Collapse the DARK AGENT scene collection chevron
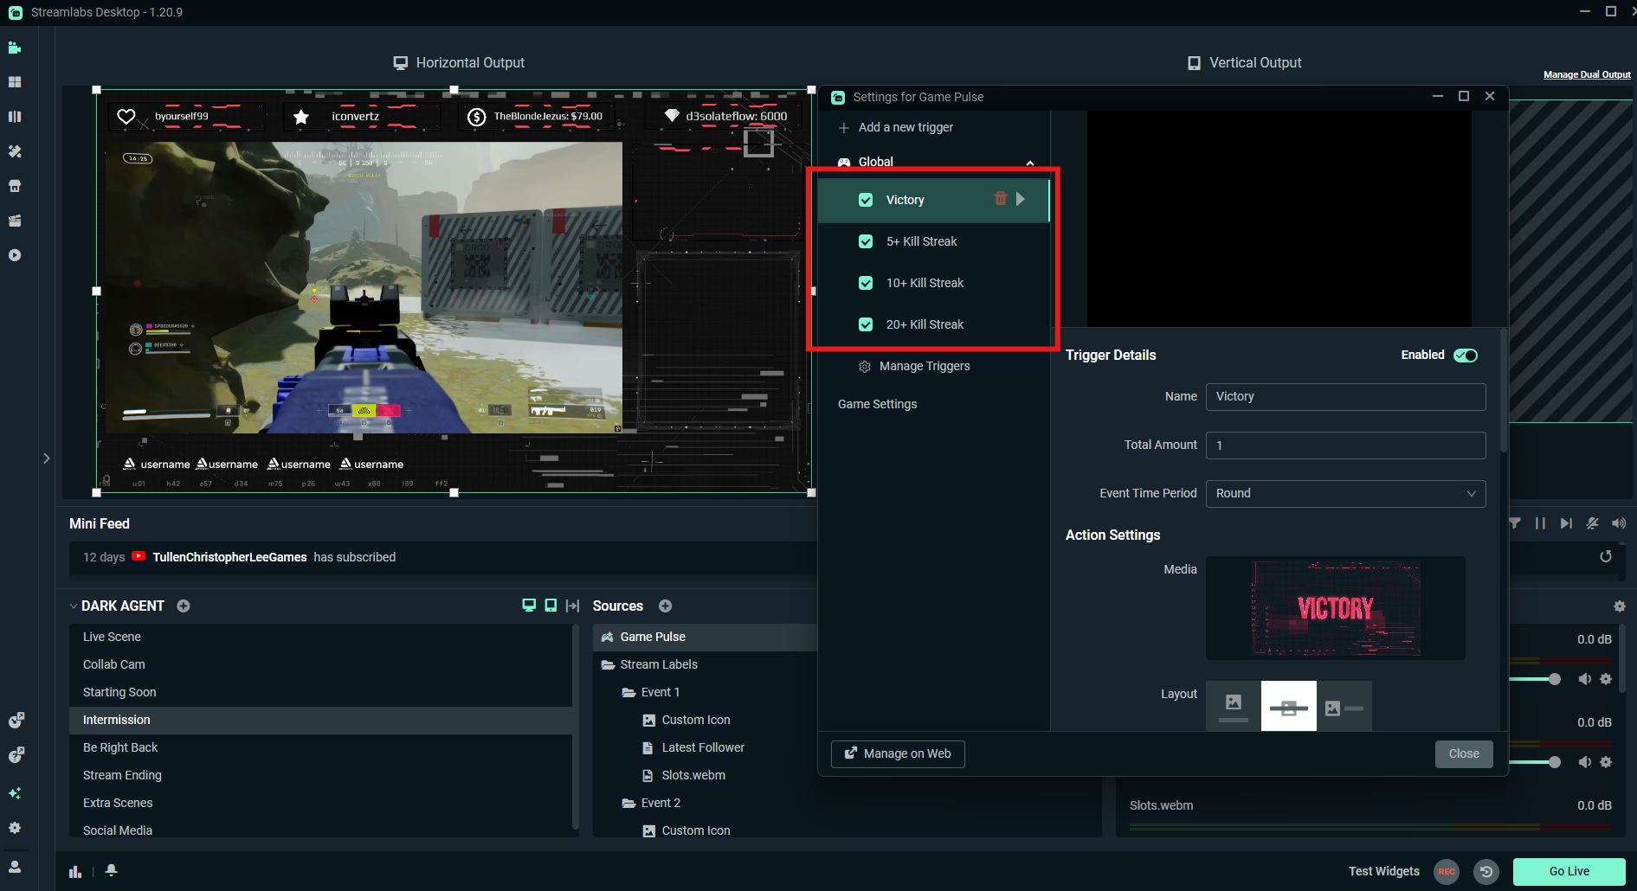Screen dimensions: 1637x891 (x=74, y=606)
